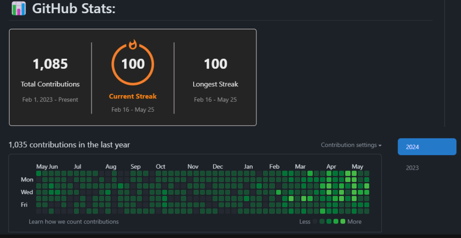Click the flame icon atop the streak ring
This screenshot has height=238, width=461.
(x=133, y=45)
